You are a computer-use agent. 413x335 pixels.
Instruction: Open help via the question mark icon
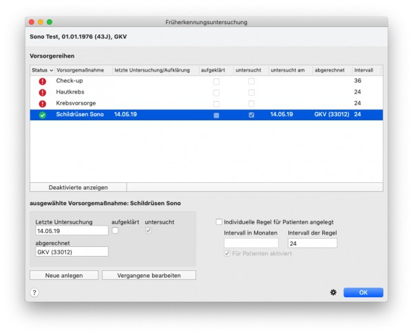[34, 292]
